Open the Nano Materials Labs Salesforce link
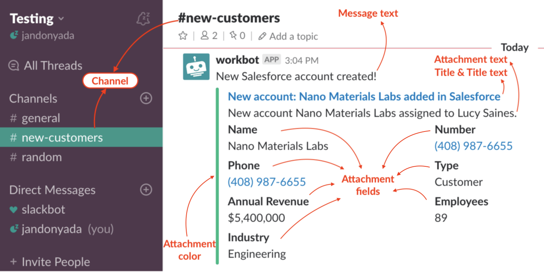The height and width of the screenshot is (272, 544). tap(364, 96)
